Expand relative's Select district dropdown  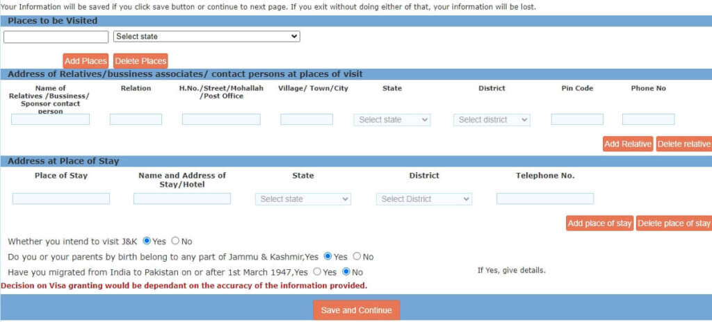pyautogui.click(x=492, y=119)
